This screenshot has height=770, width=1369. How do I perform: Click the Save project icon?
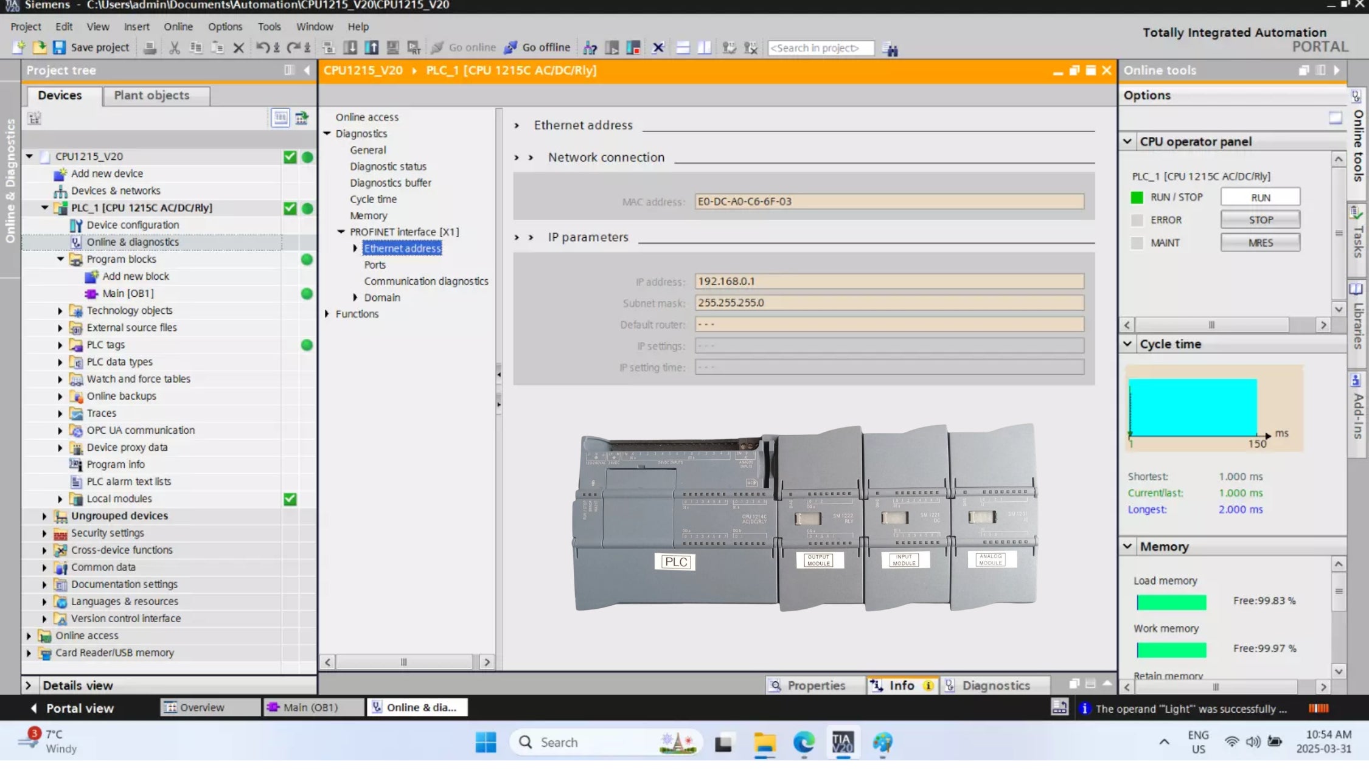(59, 47)
